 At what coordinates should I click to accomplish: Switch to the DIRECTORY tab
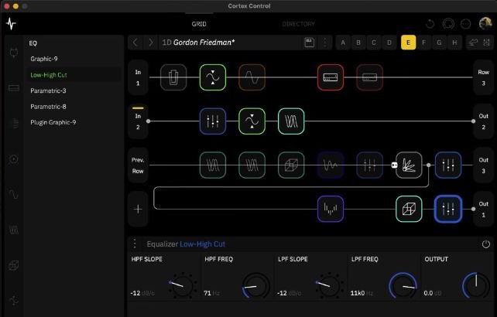click(299, 24)
